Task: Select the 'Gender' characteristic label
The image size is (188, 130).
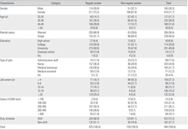Action: [x=4, y=8]
